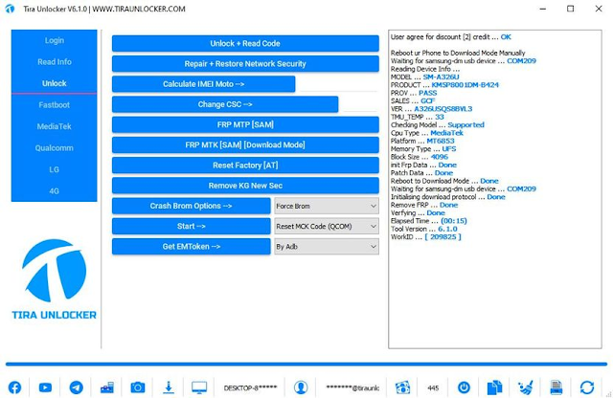Run FRP MTP [SAM]
Viewport: 613px width, 398px height.
pyautogui.click(x=245, y=124)
